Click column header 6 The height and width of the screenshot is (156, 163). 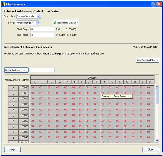(x=82, y=82)
